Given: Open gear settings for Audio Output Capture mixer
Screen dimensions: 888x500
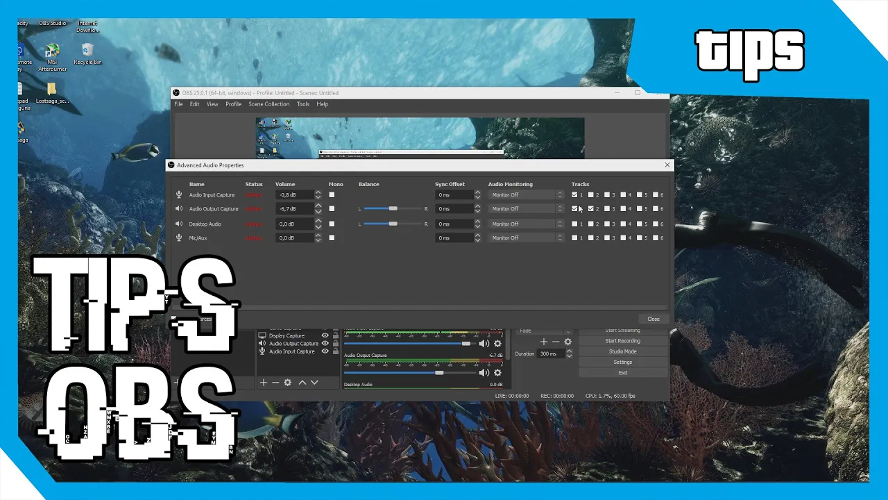Looking at the screenshot, I should click(497, 373).
